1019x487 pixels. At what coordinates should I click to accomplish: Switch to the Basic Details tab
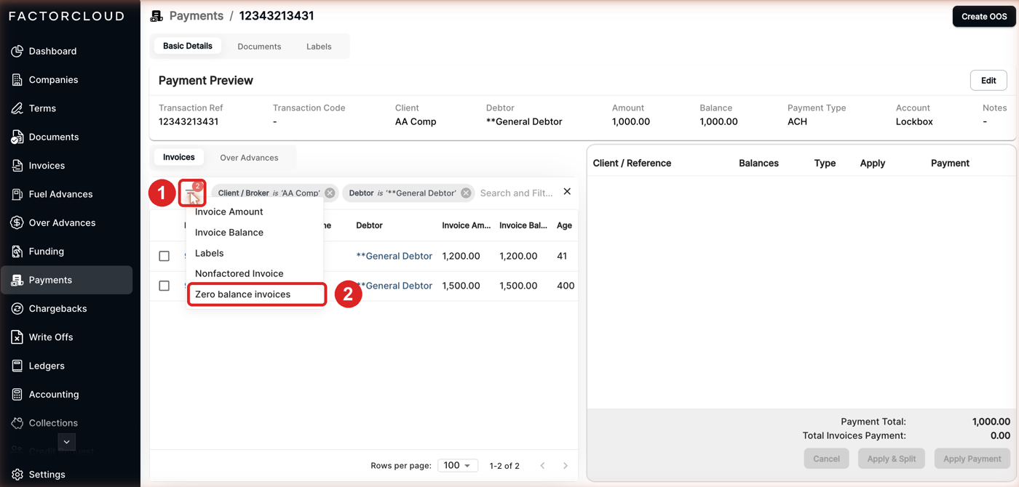pos(188,46)
